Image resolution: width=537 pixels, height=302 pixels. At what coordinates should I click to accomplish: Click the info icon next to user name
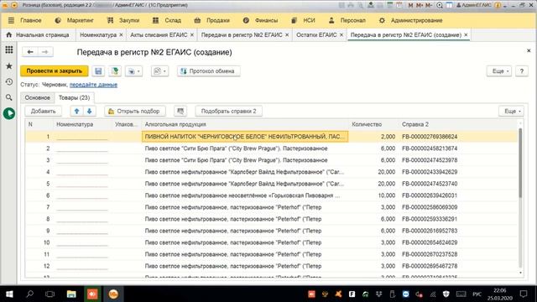[x=498, y=5]
